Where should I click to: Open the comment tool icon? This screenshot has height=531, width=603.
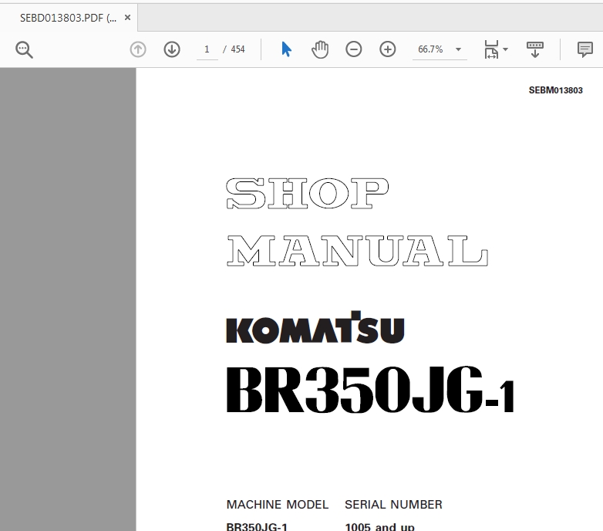tap(585, 49)
